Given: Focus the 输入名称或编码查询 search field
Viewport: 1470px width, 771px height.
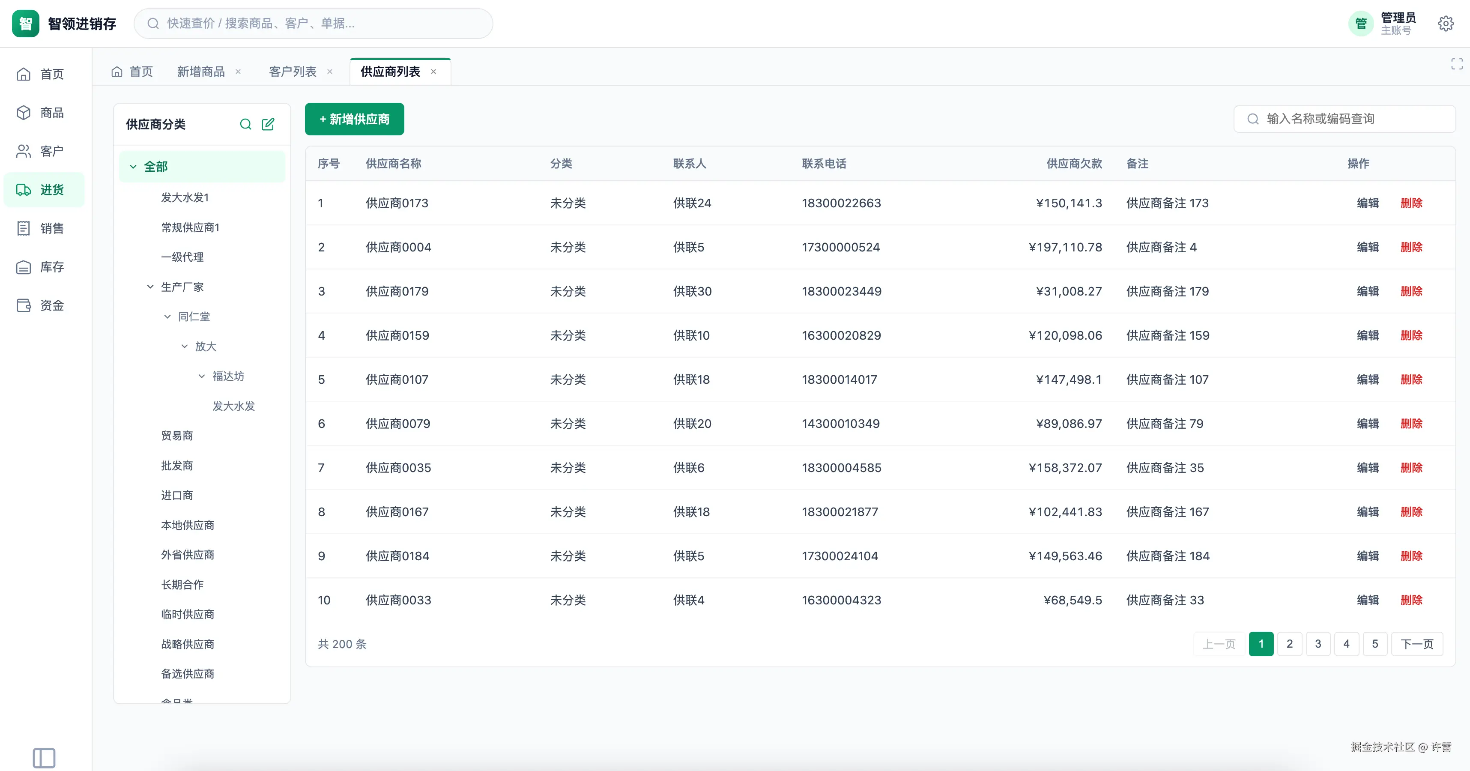Looking at the screenshot, I should pyautogui.click(x=1345, y=119).
